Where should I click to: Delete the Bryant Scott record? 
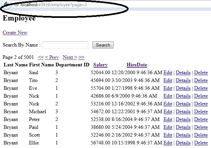(x=201, y=135)
